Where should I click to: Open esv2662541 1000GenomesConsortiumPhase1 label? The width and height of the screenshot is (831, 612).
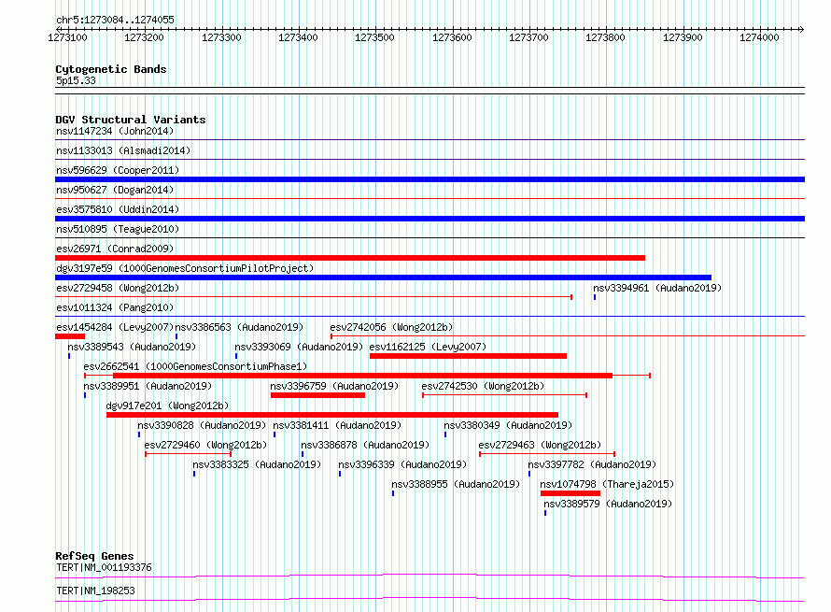pyautogui.click(x=195, y=366)
